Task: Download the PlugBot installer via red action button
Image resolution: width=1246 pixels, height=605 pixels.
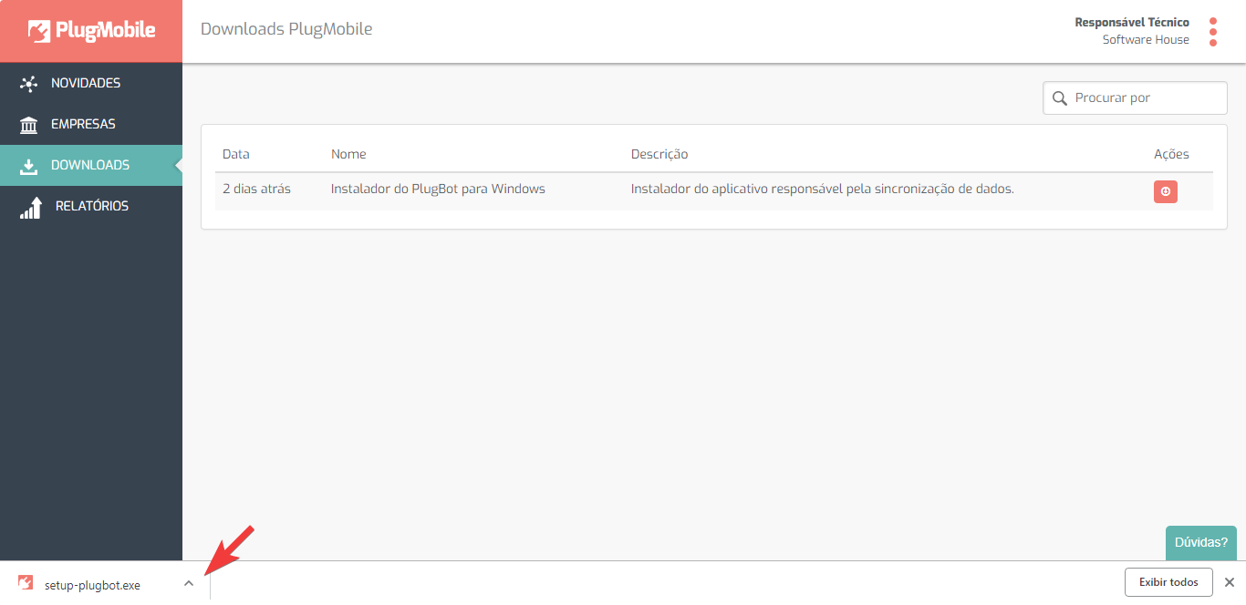Action: 1166,191
